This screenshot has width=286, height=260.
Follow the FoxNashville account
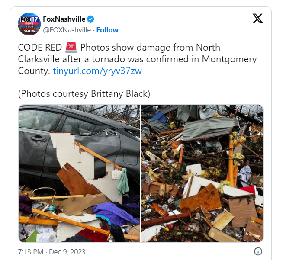pyautogui.click(x=107, y=30)
